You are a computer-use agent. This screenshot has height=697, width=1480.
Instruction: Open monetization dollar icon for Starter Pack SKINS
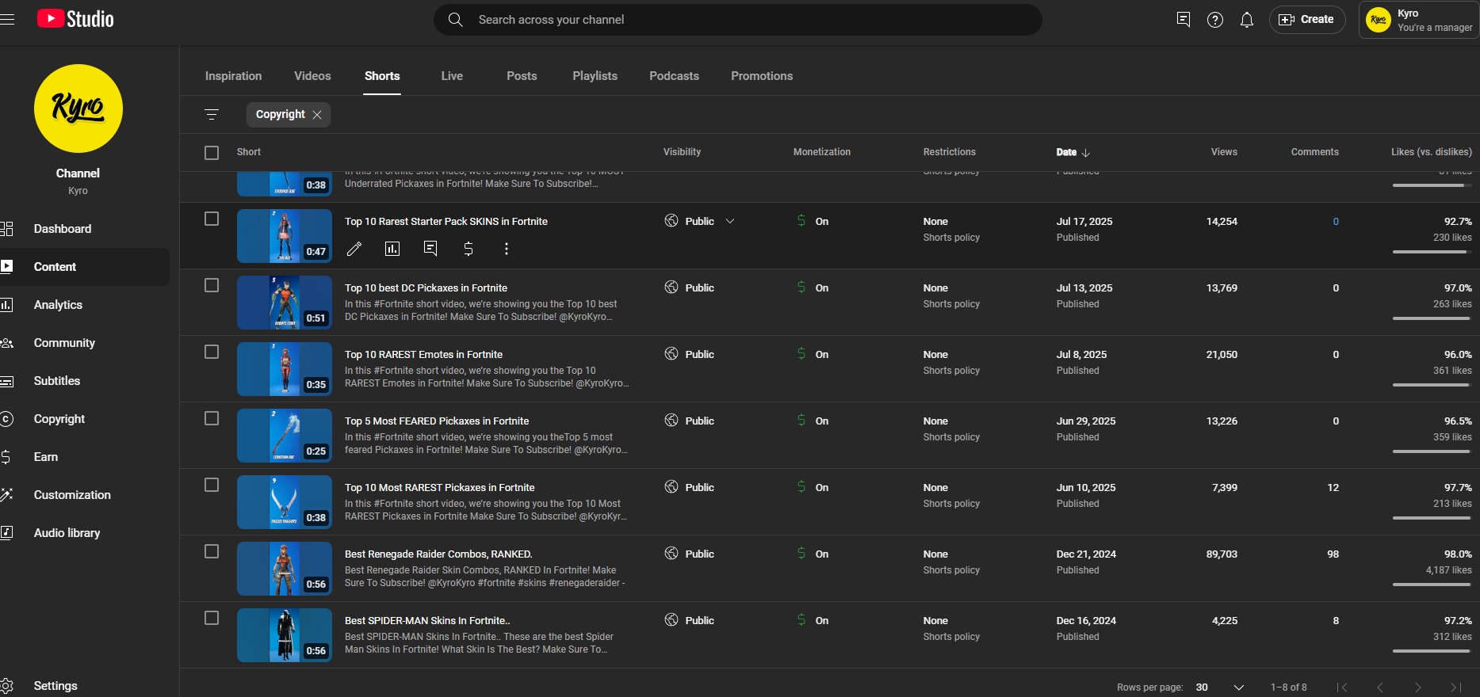pyautogui.click(x=468, y=249)
